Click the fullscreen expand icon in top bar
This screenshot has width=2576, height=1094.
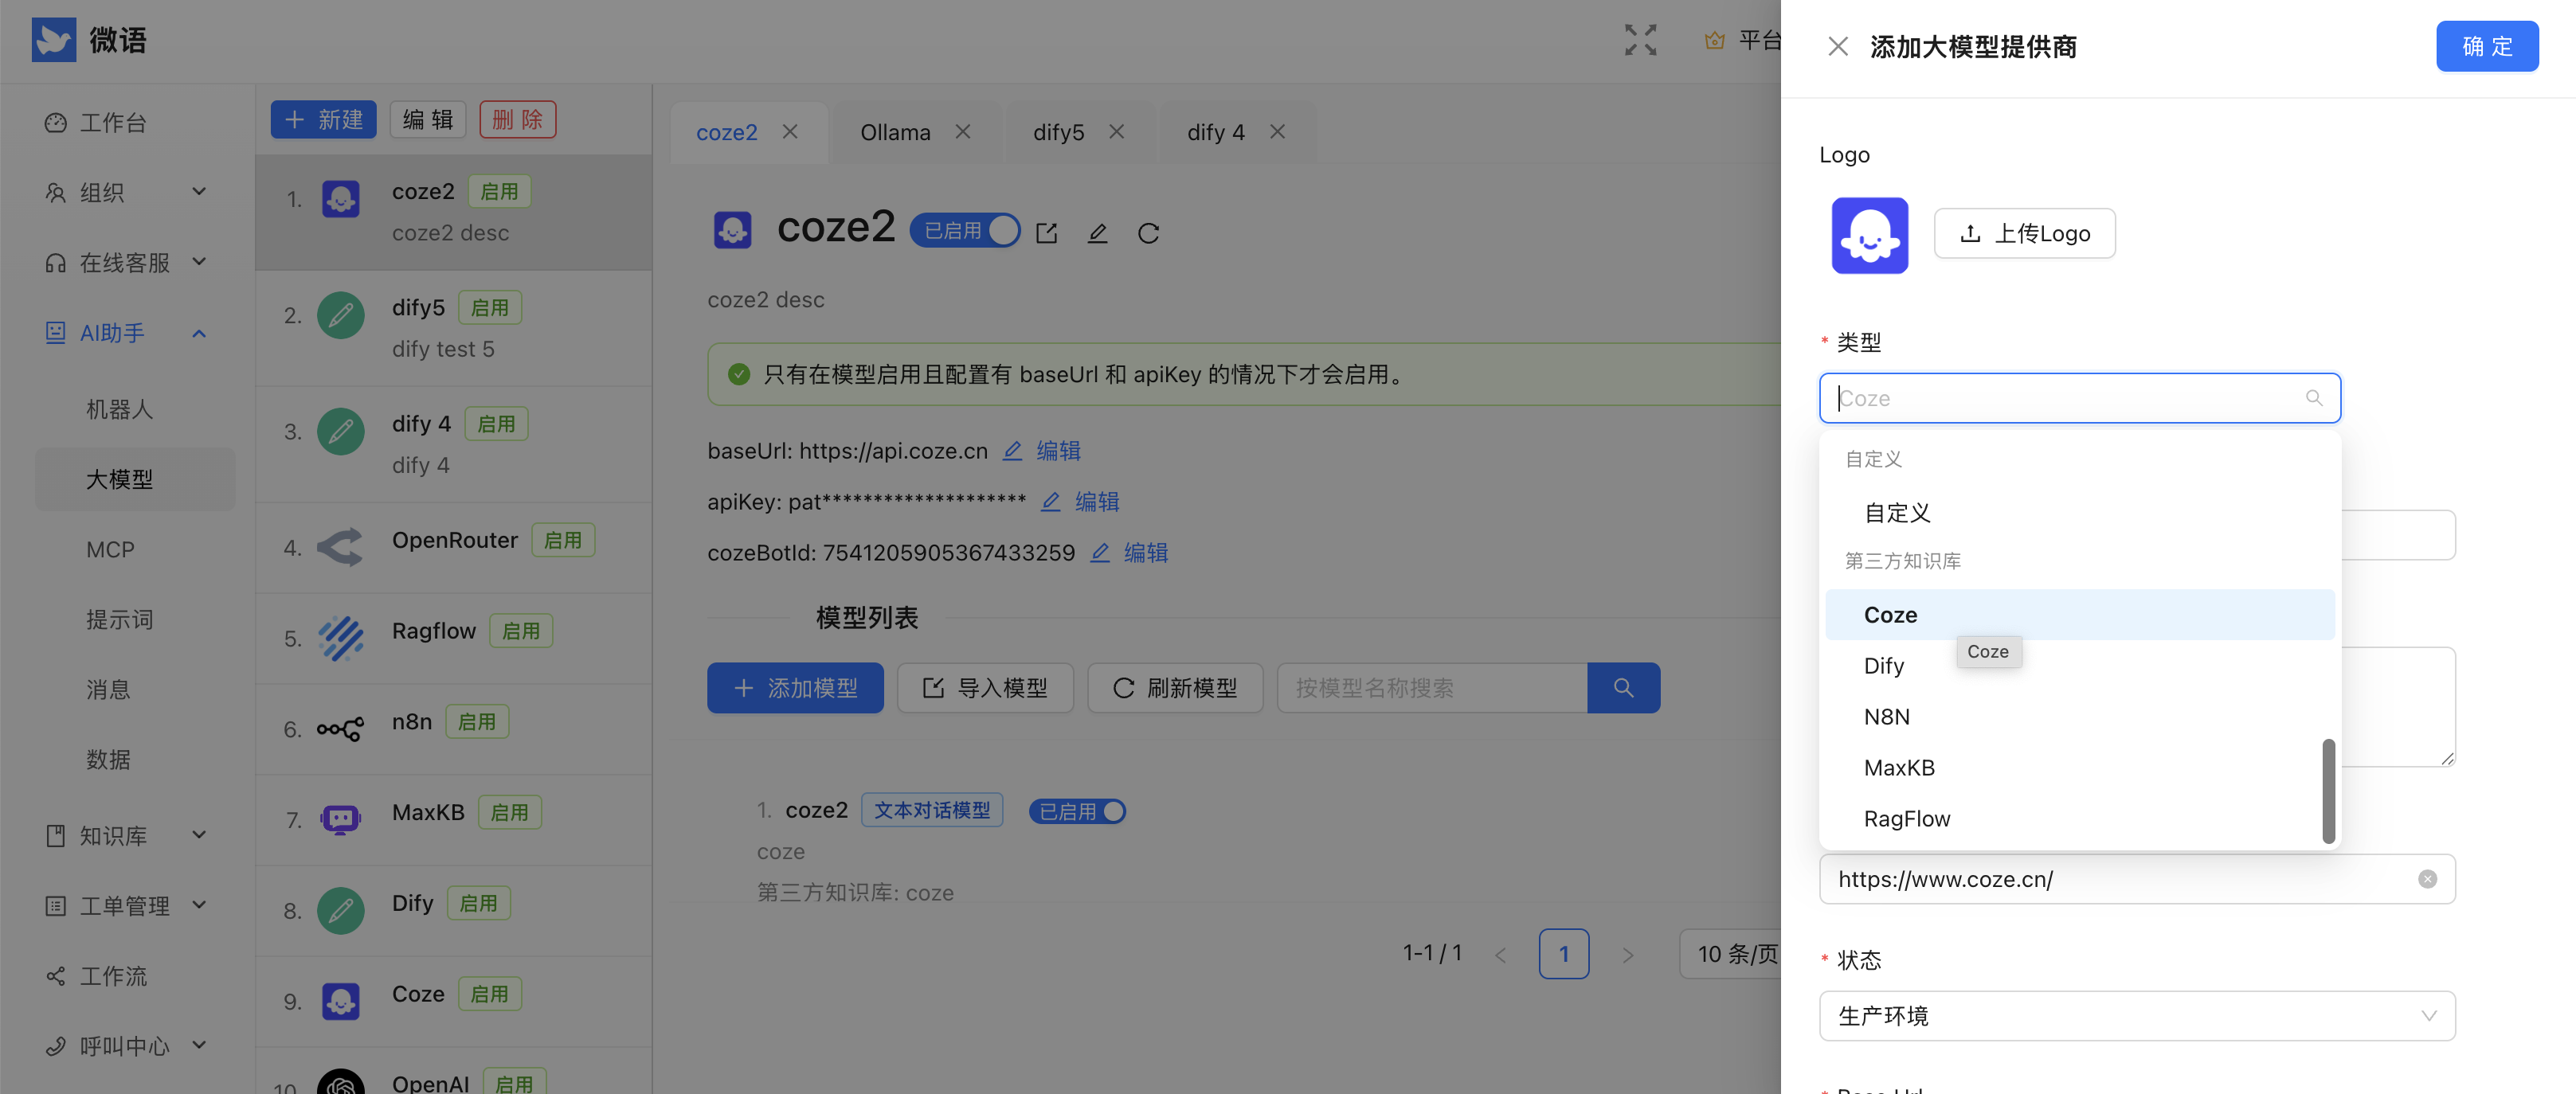tap(1640, 40)
